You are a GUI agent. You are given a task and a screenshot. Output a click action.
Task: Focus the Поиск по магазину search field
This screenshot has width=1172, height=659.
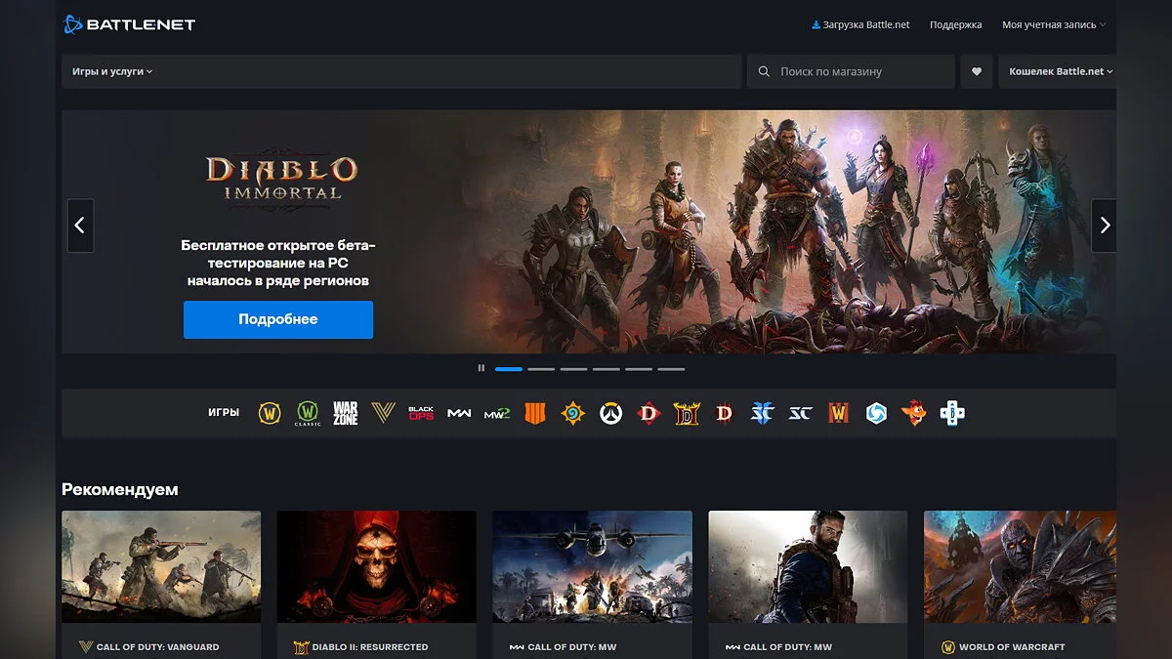[x=851, y=71]
